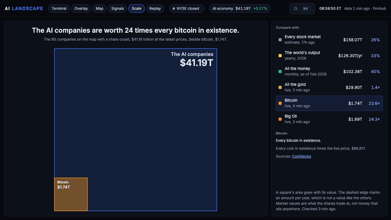Click the Bitcoin square in the chart
Viewport: 391px width, 220px height.
71,194
